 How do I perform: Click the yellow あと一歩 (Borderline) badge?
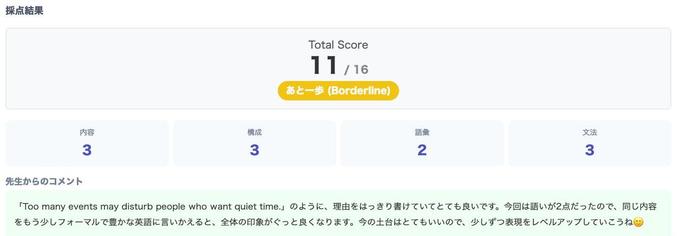point(338,91)
